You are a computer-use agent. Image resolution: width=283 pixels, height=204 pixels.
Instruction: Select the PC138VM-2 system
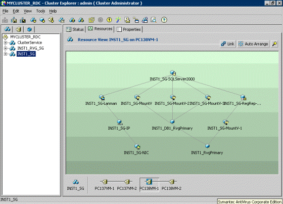(x=171, y=184)
